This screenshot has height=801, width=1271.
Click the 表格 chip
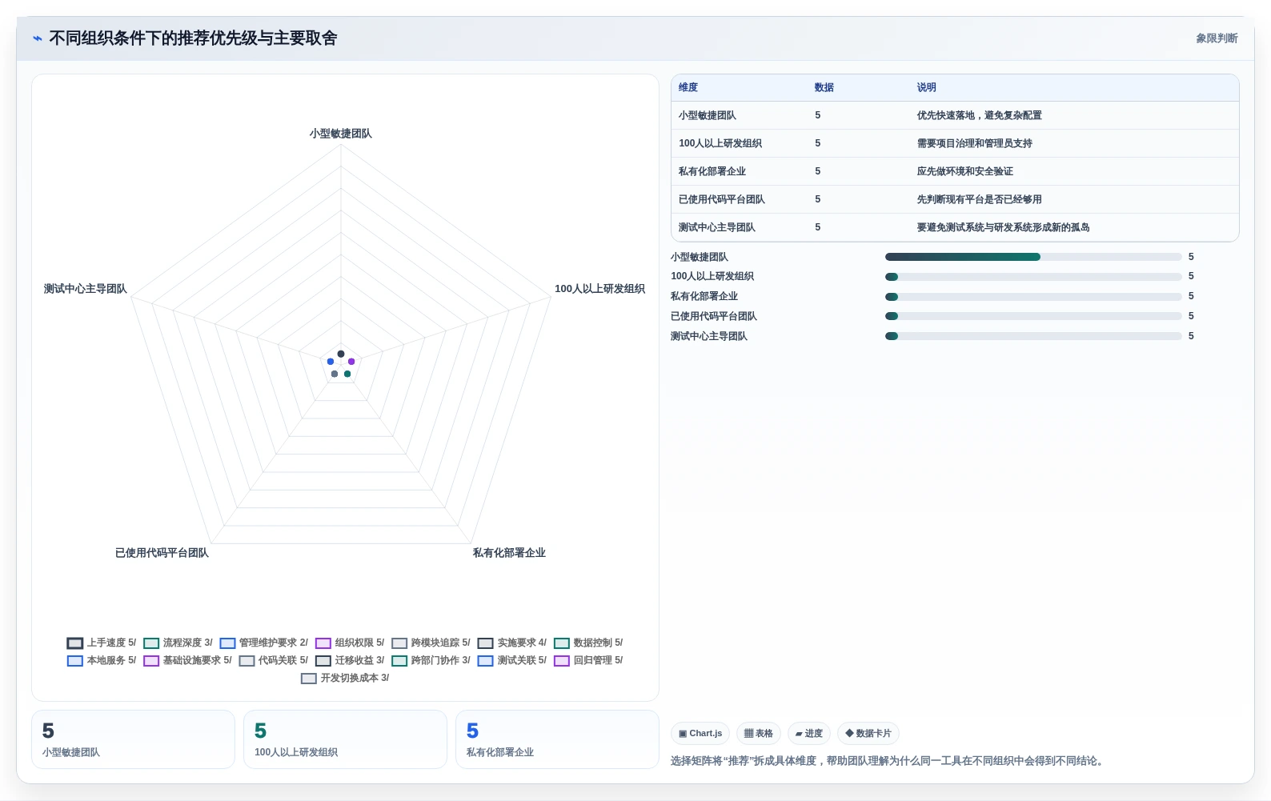point(759,733)
